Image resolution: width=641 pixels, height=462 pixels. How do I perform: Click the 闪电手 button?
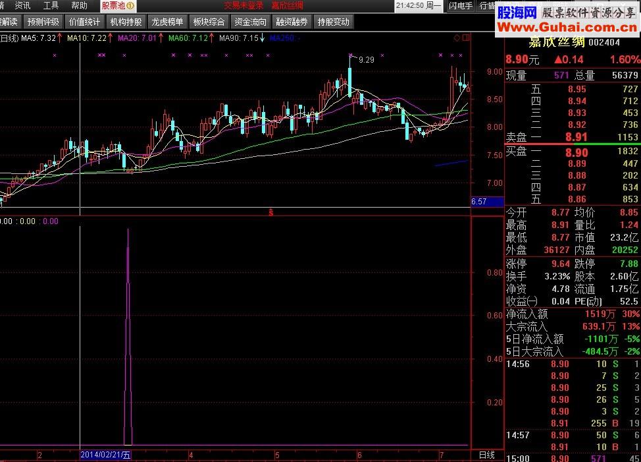click(x=461, y=6)
